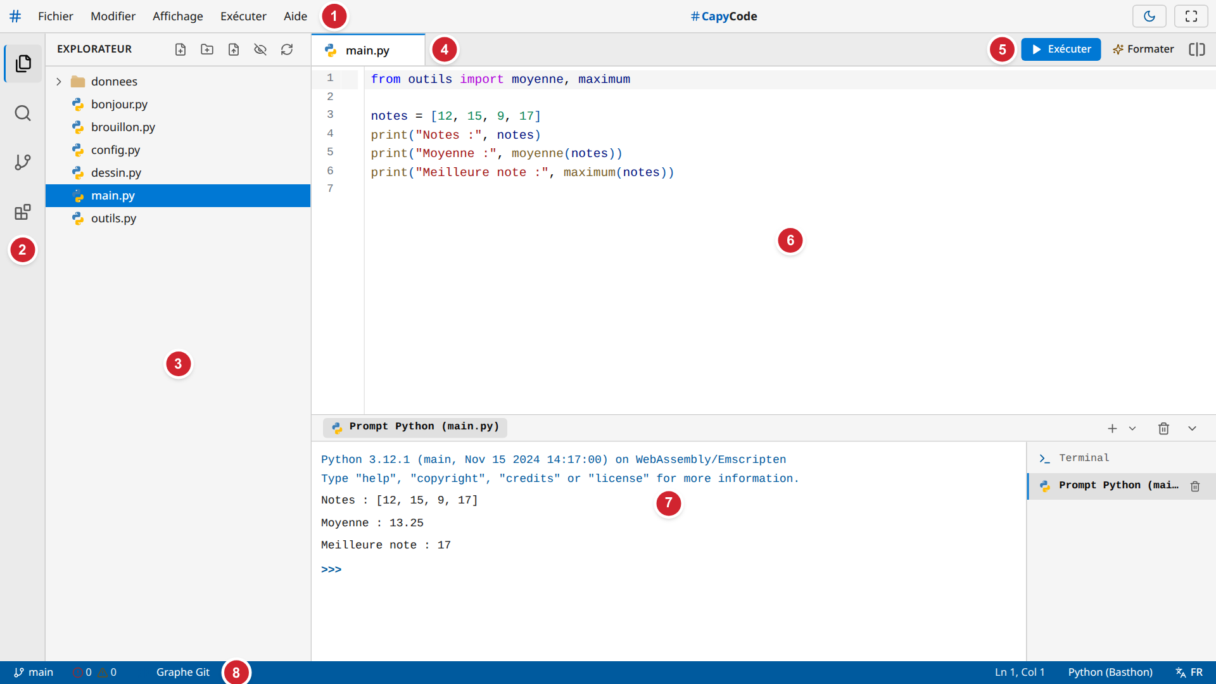Create a new folder in Explorateur
This screenshot has height=684, width=1216.
click(x=207, y=49)
